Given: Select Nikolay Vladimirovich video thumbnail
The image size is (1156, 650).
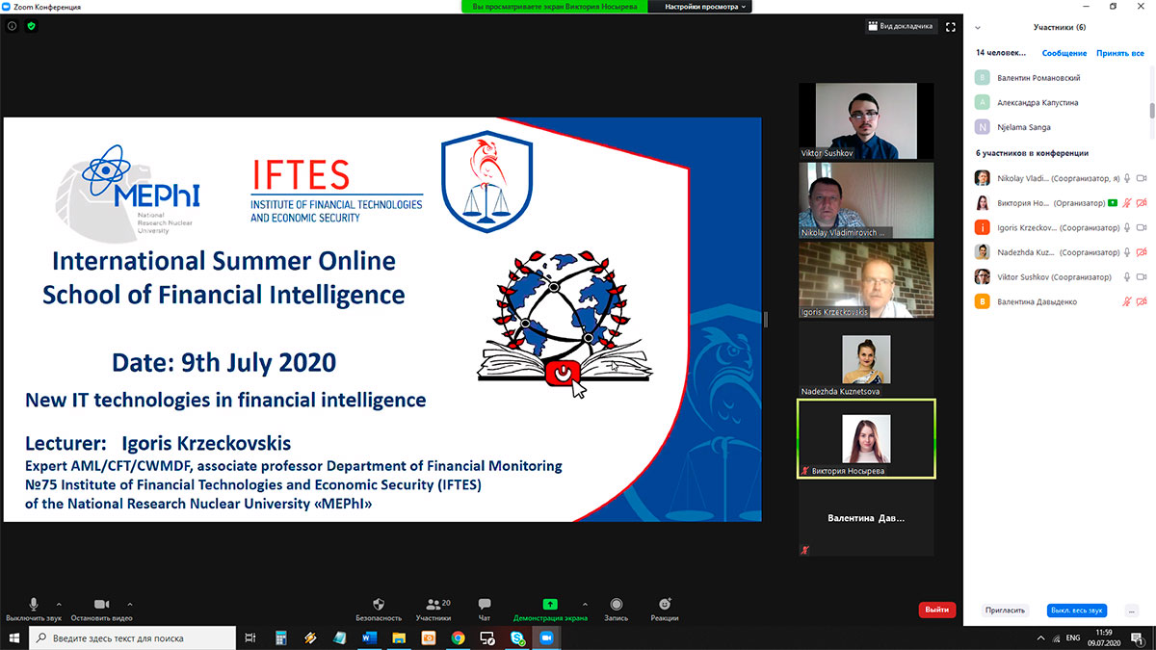Looking at the screenshot, I should 865,200.
